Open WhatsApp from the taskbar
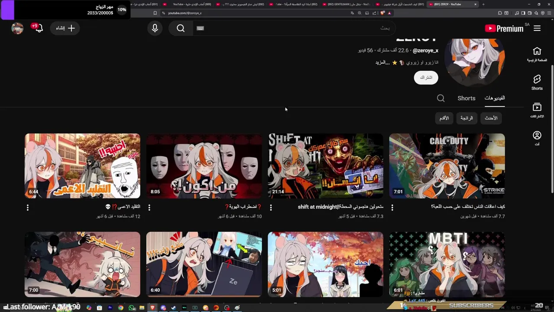 tap(132, 308)
